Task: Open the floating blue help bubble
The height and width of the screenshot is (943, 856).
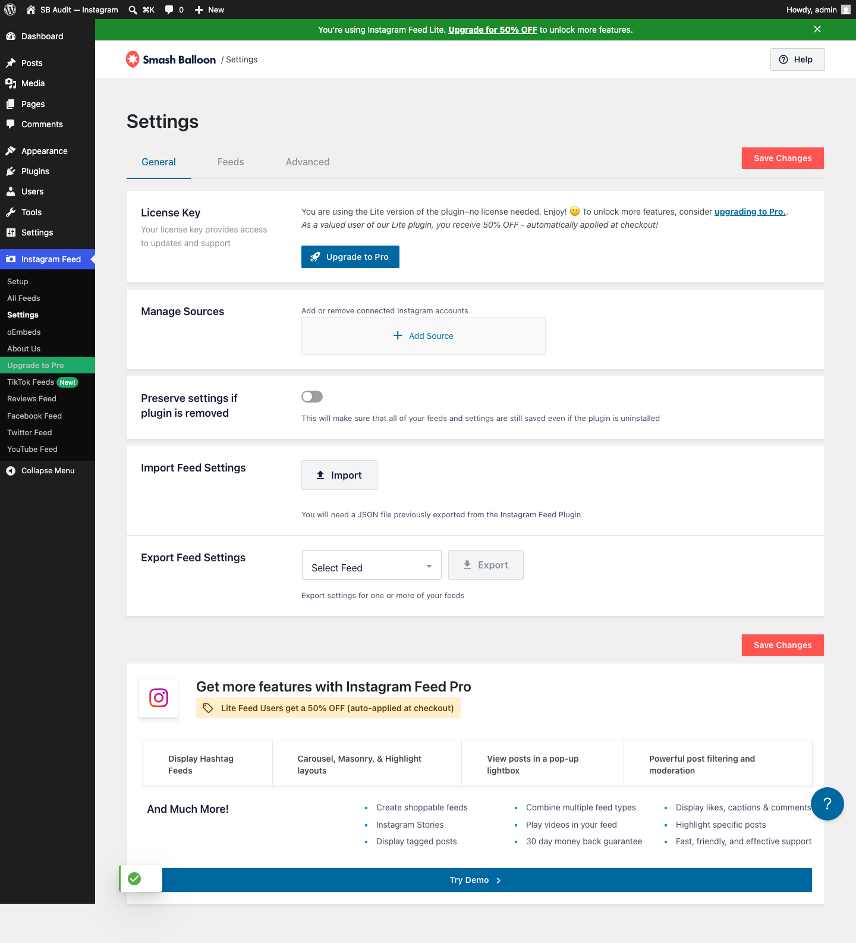Action: (827, 804)
